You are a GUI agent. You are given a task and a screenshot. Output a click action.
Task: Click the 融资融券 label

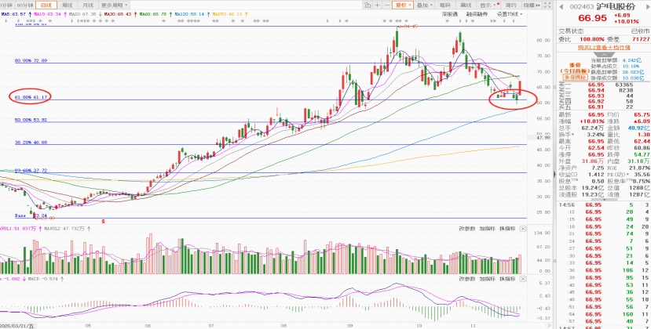point(477,14)
